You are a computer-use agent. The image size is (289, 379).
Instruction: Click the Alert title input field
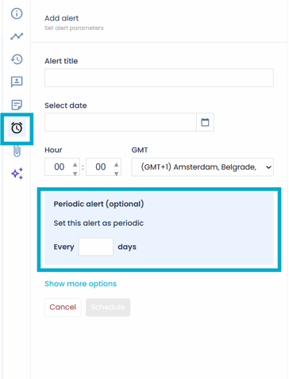pos(159,78)
